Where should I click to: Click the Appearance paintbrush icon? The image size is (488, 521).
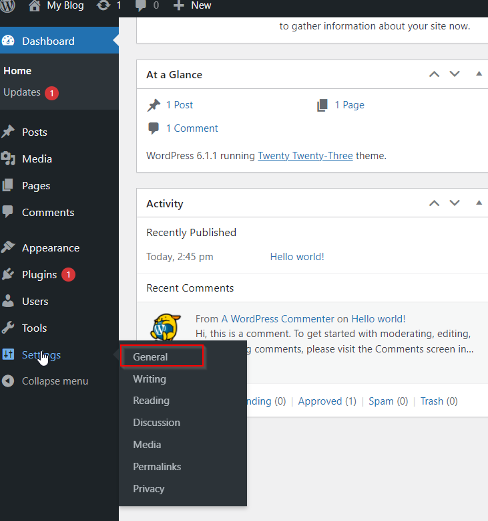(8, 247)
